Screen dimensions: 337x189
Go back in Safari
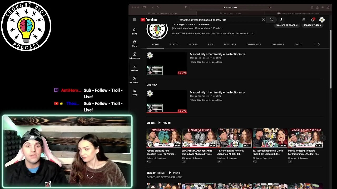tap(153, 7)
